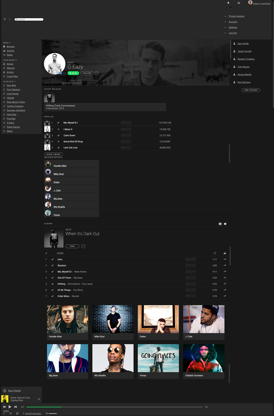The height and width of the screenshot is (416, 274).
Task: Click the download inbox icon
Action: [x=239, y=3]
